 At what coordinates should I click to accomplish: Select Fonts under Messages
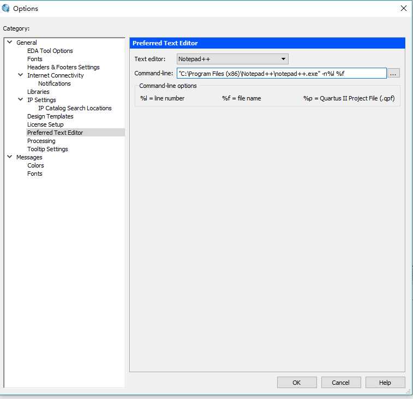[x=35, y=174]
